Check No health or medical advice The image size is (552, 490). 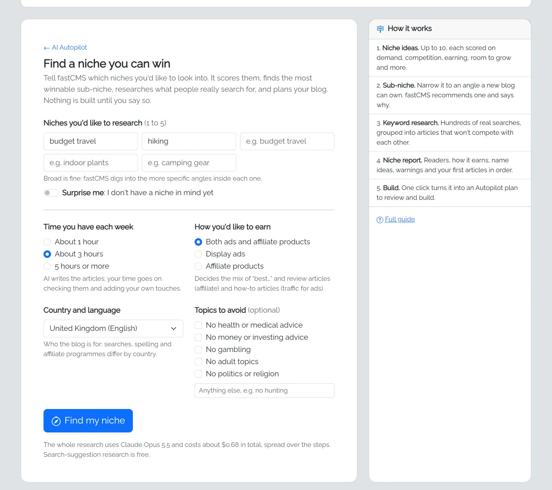click(x=198, y=325)
